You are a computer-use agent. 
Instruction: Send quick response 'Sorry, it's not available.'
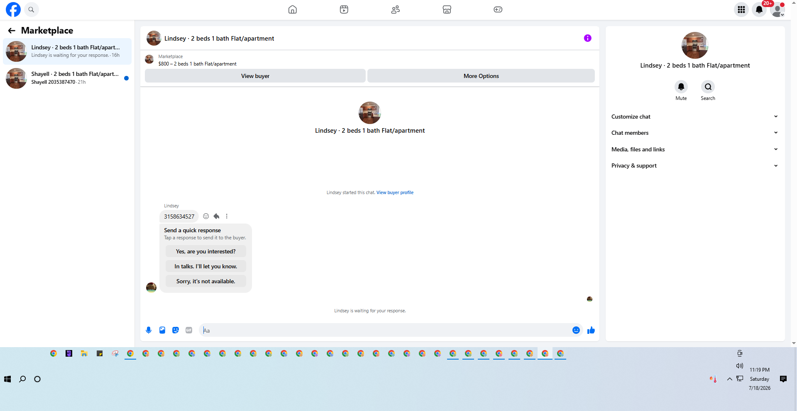(x=206, y=281)
